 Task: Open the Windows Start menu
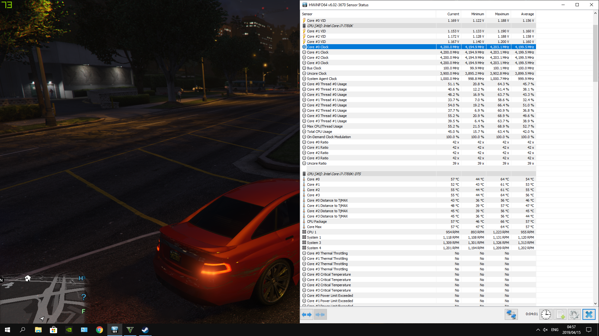pos(7,330)
